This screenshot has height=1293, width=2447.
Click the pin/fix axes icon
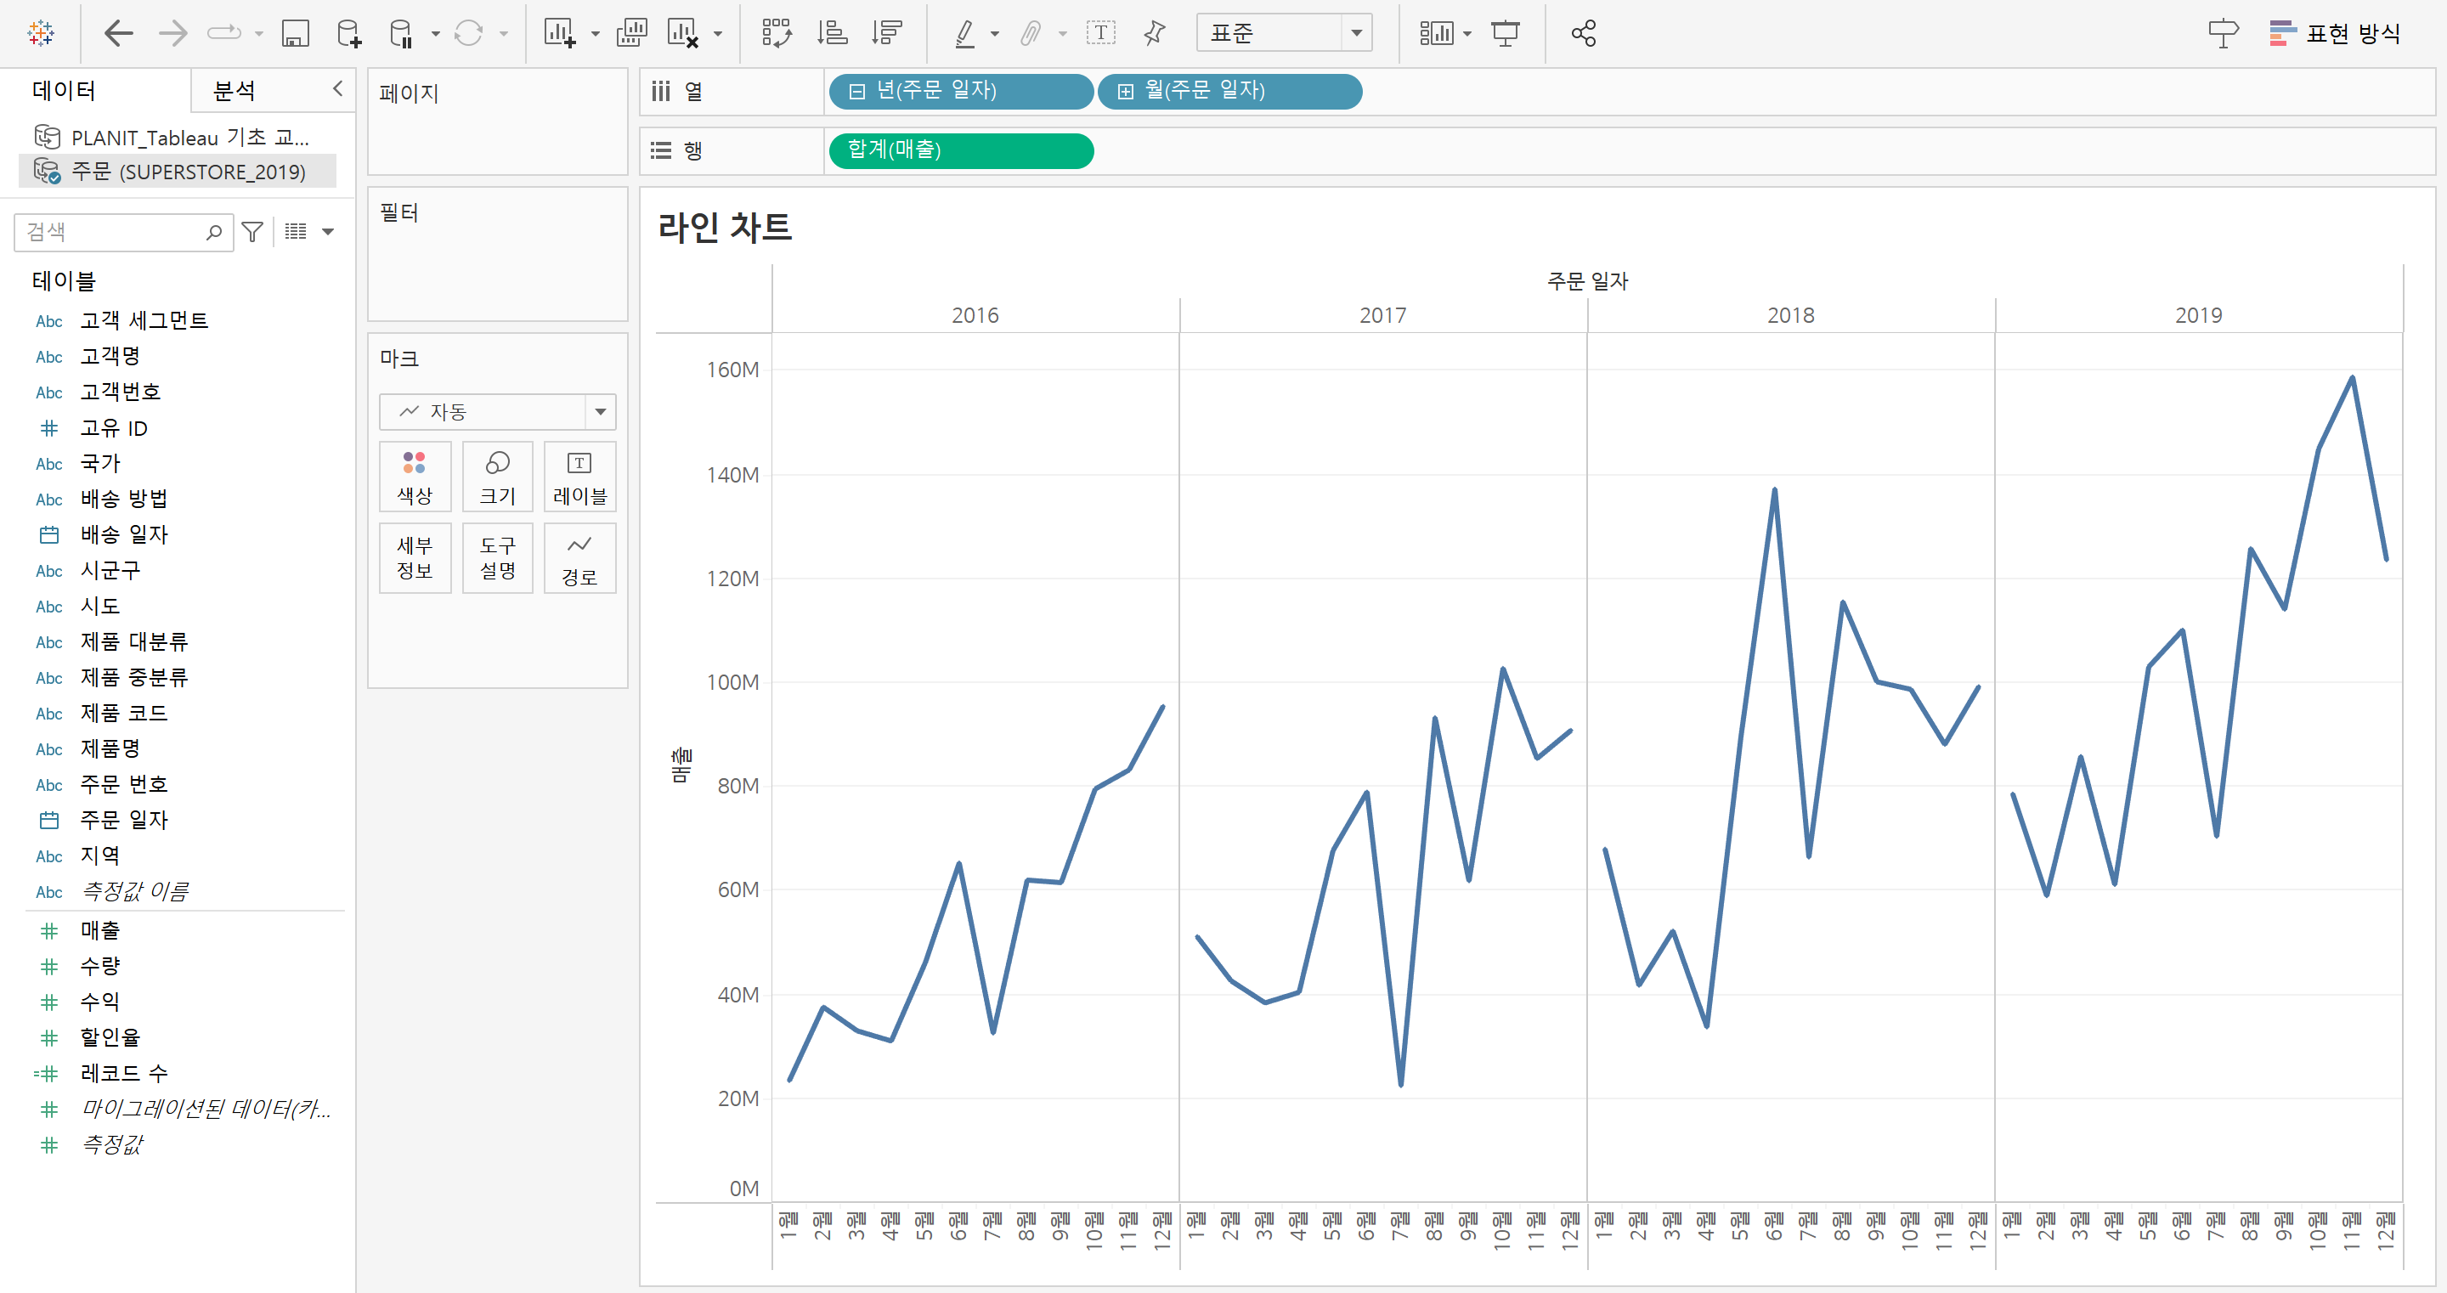[1154, 33]
